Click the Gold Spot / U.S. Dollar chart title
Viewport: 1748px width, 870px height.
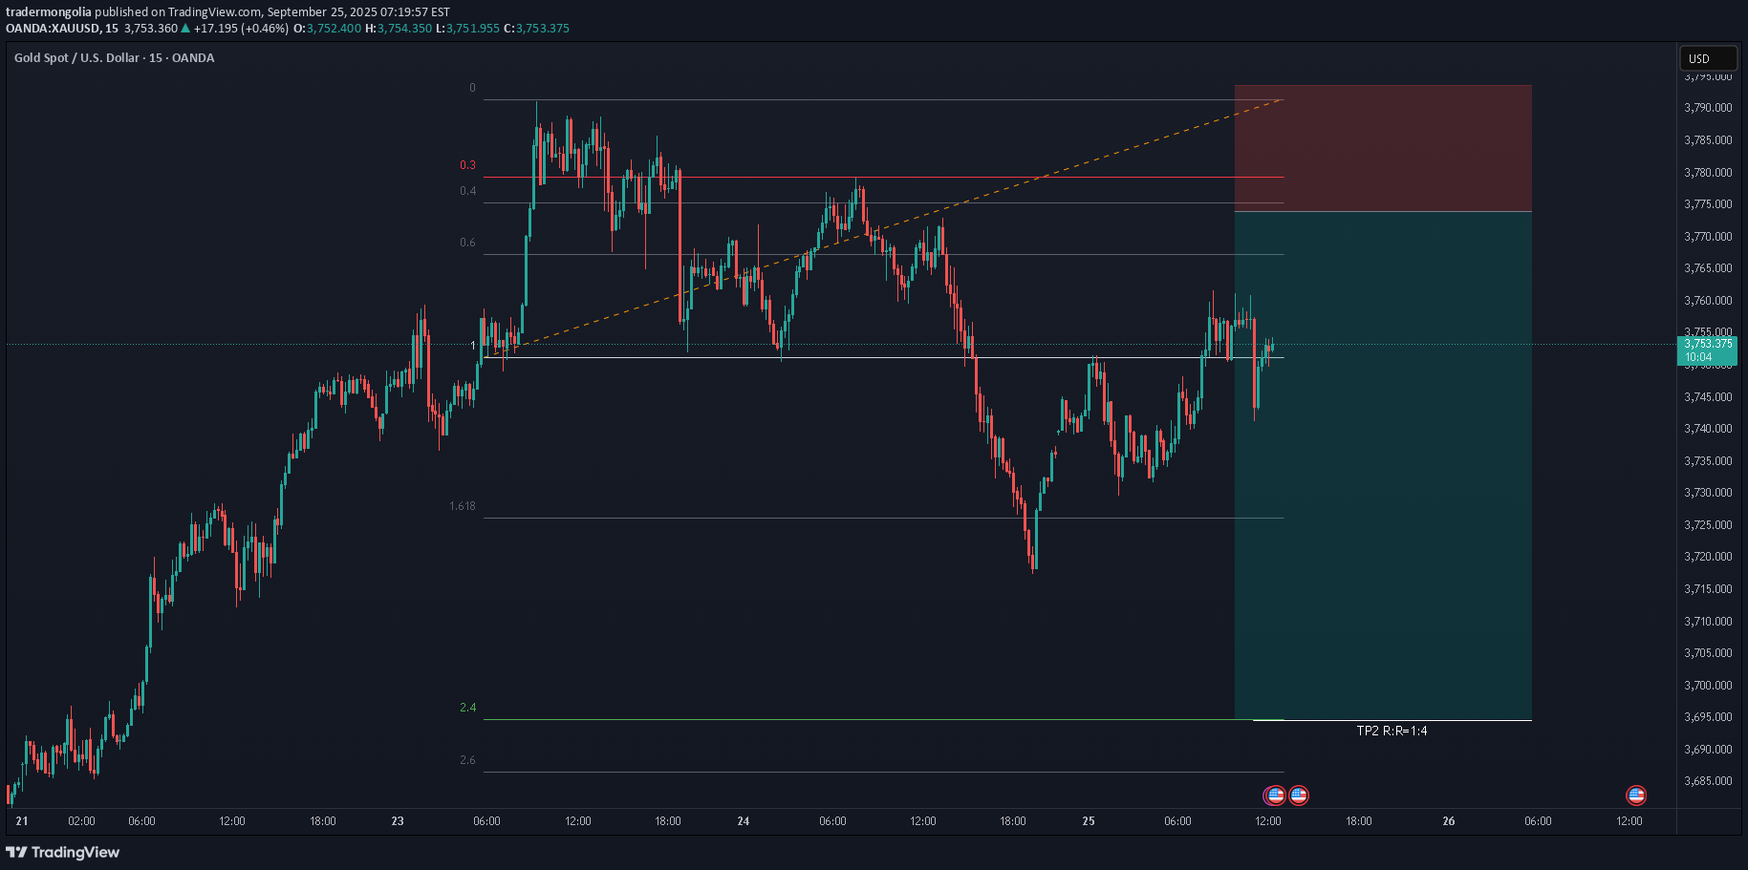click(114, 58)
